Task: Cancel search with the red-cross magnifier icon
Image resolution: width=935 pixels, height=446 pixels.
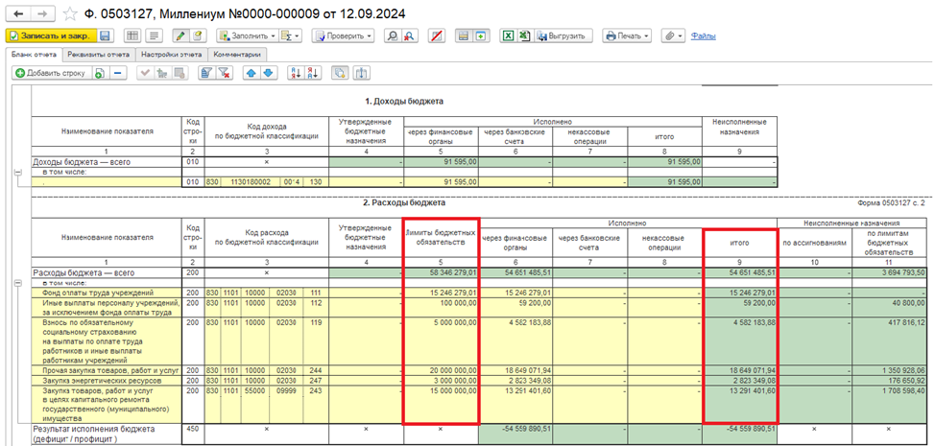Action: coord(410,35)
